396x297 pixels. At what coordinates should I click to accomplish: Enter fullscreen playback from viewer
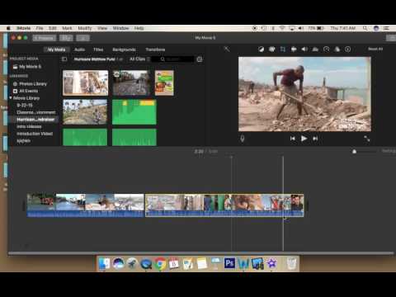tap(367, 139)
